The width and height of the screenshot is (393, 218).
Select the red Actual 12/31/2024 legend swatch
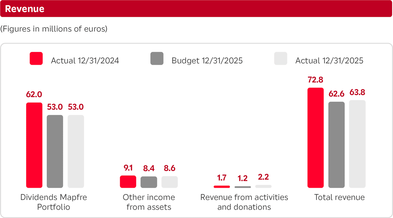click(36, 59)
